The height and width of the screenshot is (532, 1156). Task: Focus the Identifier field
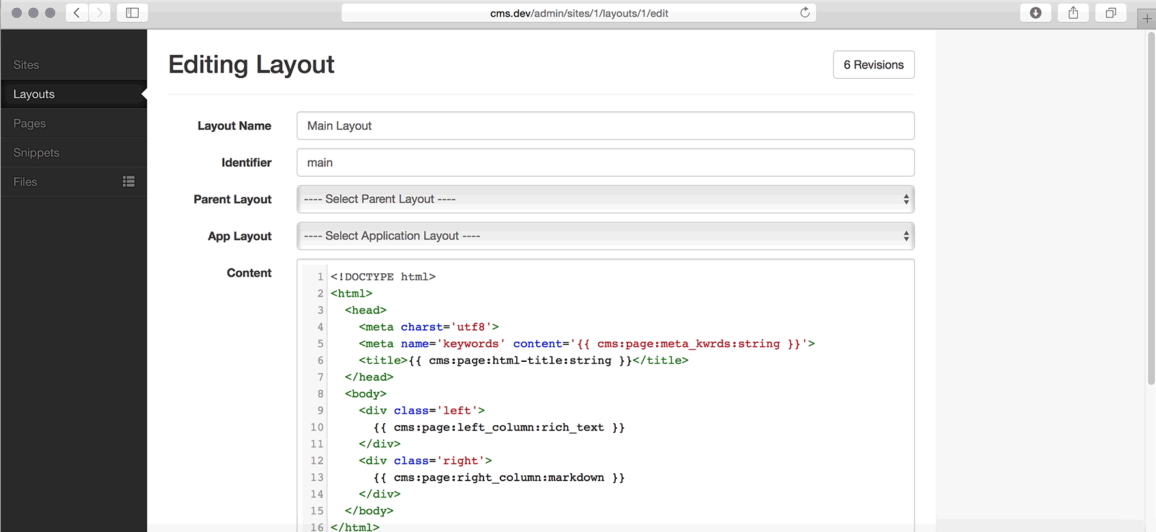tap(605, 162)
